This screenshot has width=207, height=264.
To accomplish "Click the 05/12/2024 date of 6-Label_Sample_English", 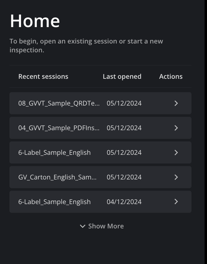I will (x=124, y=152).
